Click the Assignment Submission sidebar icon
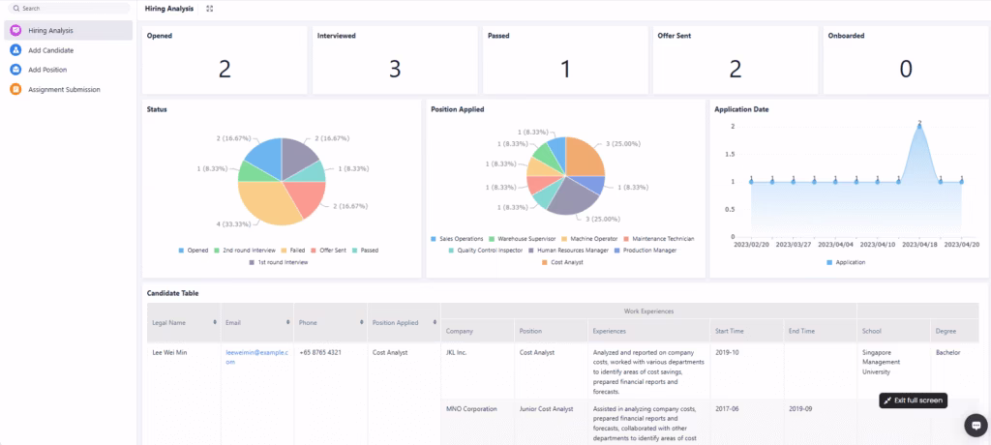Viewport: 991px width, 445px height. 15,90
